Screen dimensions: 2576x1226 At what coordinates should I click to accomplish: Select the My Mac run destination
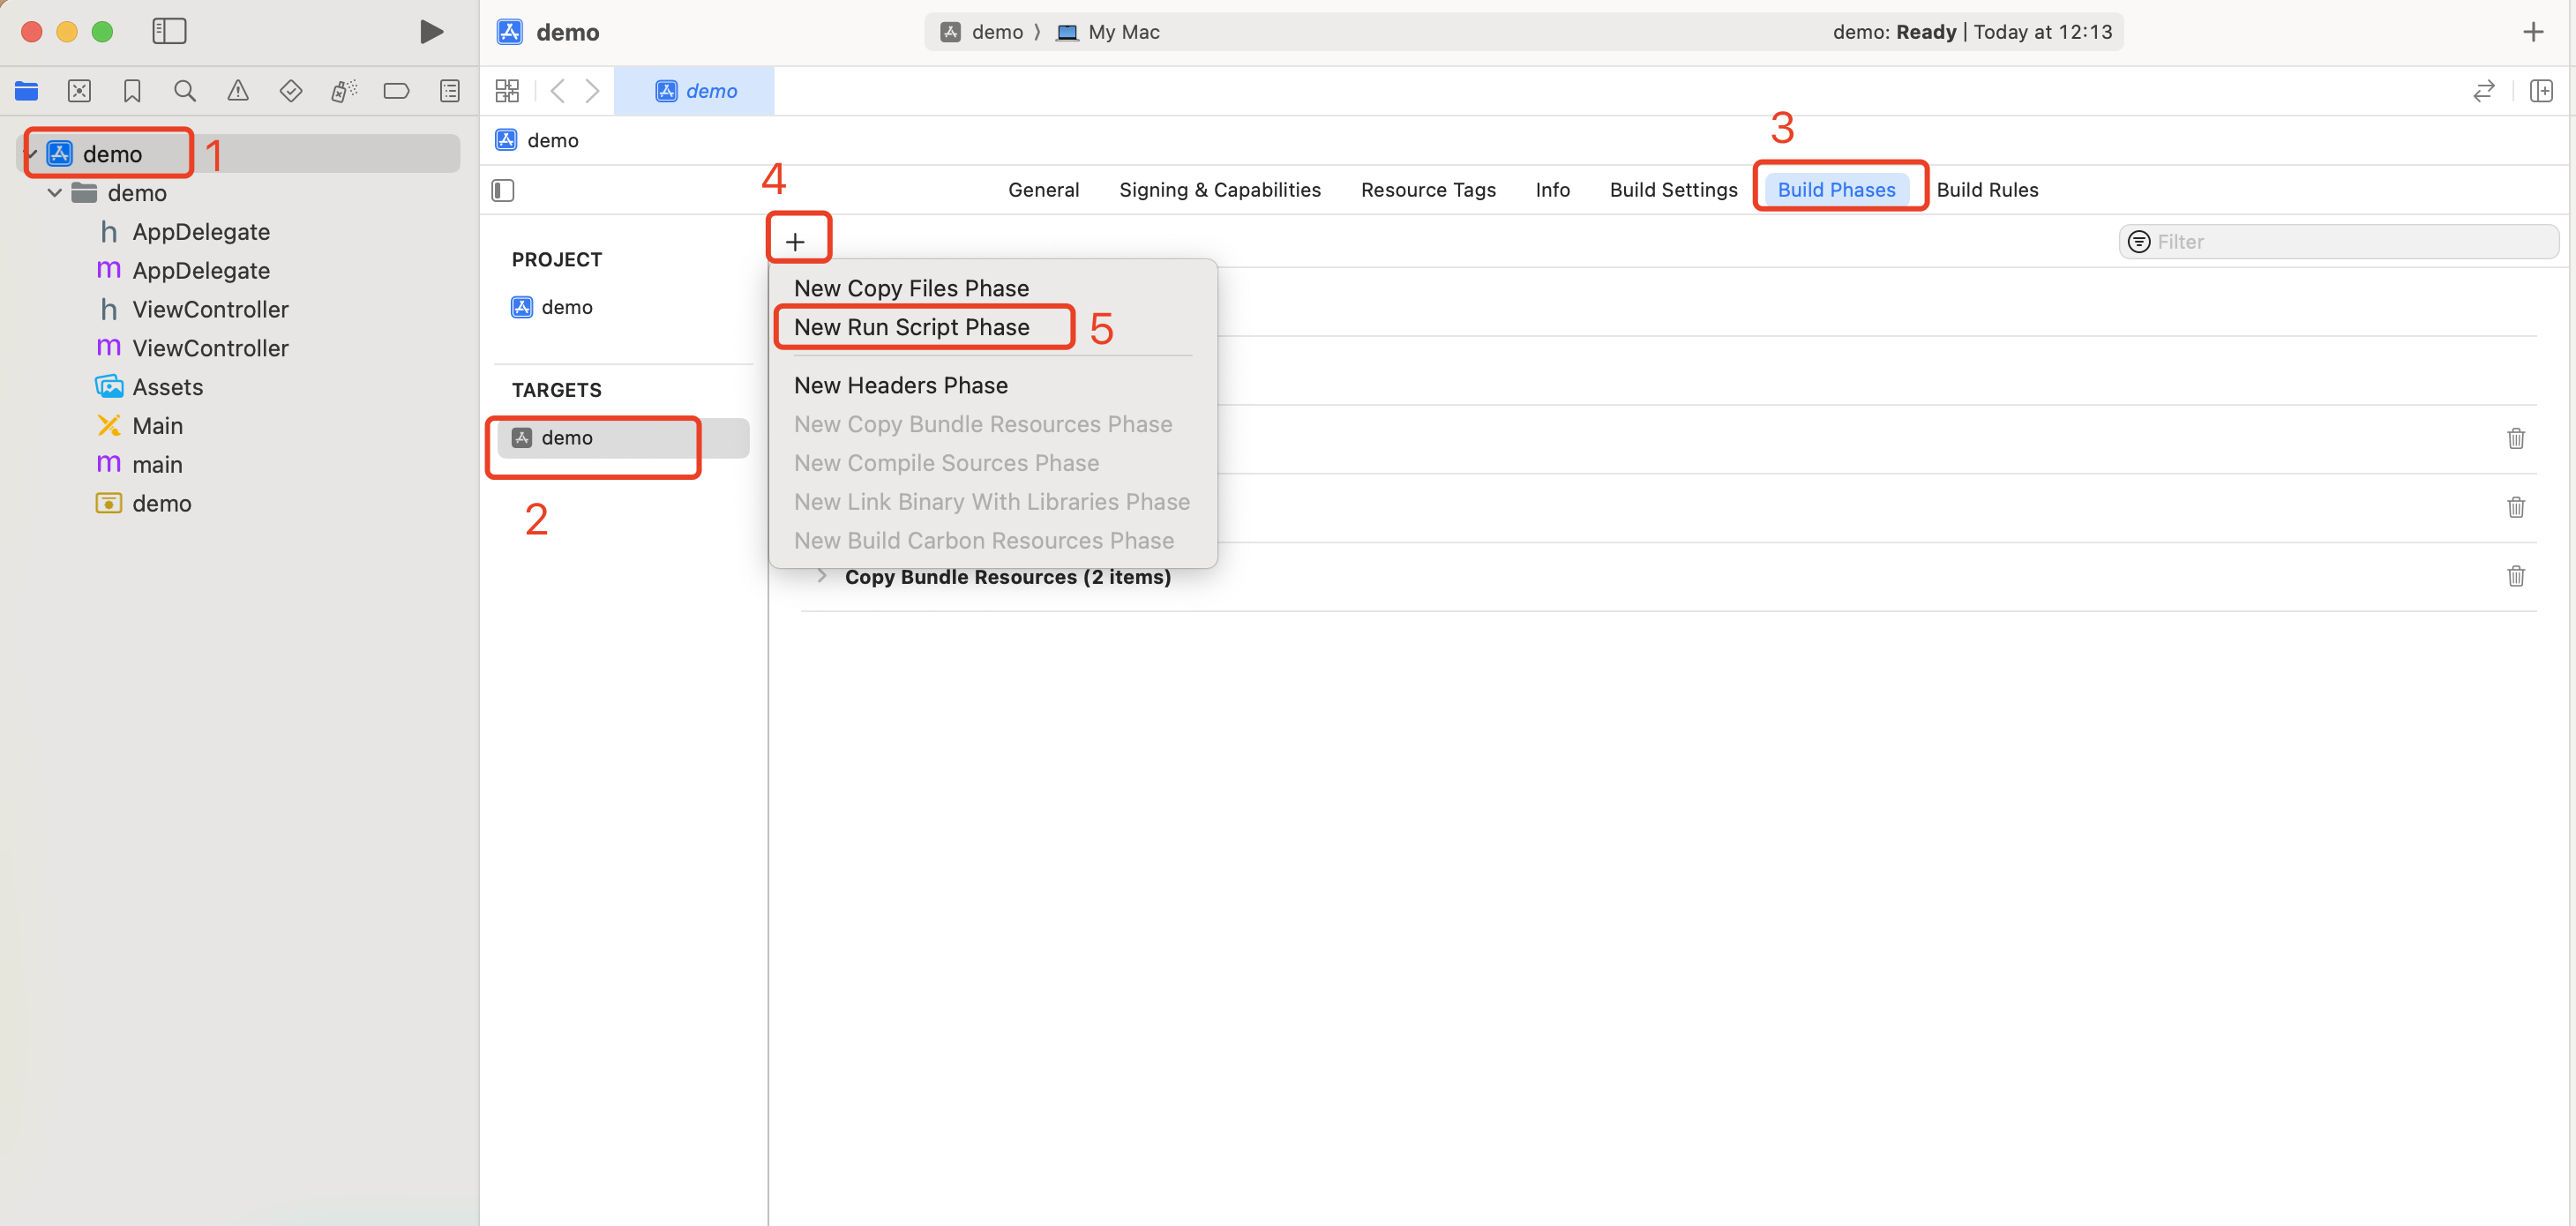pos(1122,32)
